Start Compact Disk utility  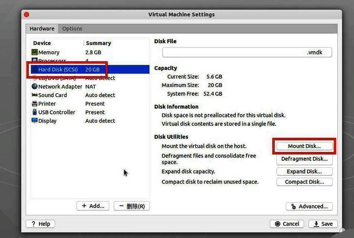point(304,182)
